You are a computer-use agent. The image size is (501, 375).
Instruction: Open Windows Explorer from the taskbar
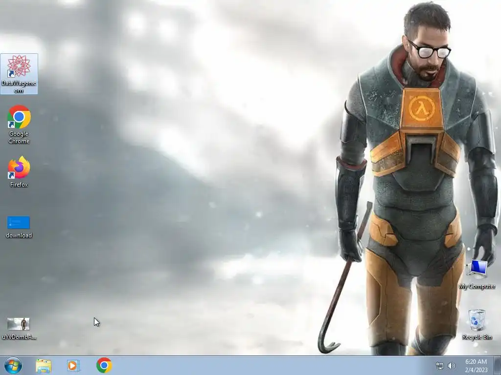point(44,365)
